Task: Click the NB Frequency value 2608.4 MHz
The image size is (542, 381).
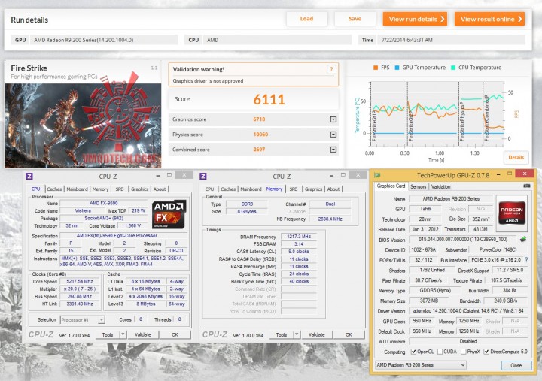Action: click(330, 219)
